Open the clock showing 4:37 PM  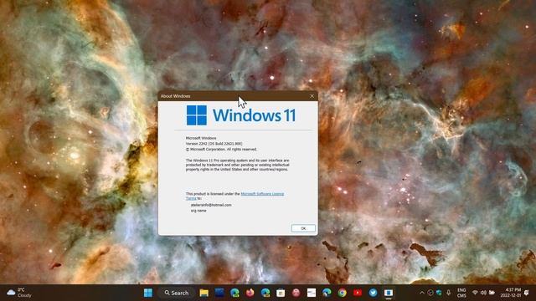(x=511, y=293)
